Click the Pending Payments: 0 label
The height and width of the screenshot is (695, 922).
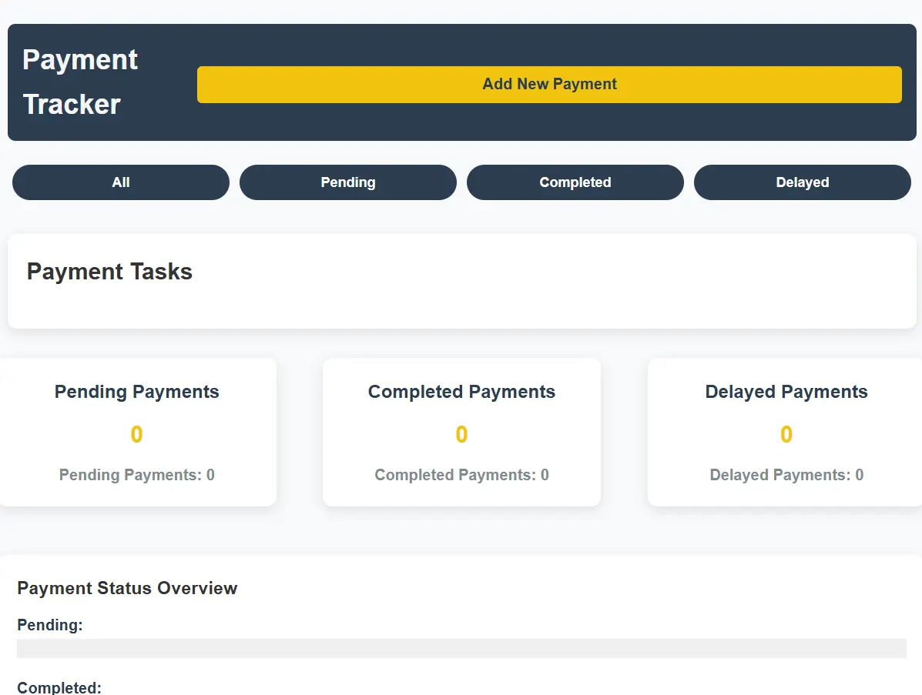(x=136, y=475)
